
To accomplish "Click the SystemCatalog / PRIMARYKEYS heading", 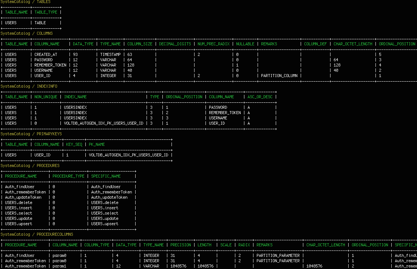I will (31, 134).
